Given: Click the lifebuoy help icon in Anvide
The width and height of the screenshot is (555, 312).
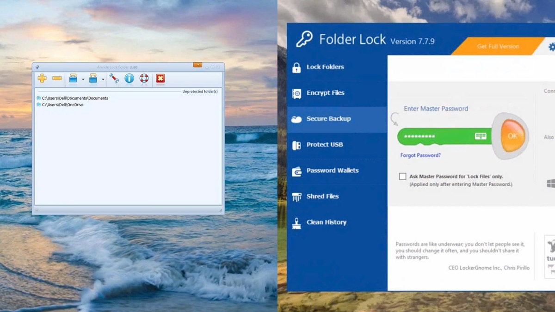Looking at the screenshot, I should 144,79.
